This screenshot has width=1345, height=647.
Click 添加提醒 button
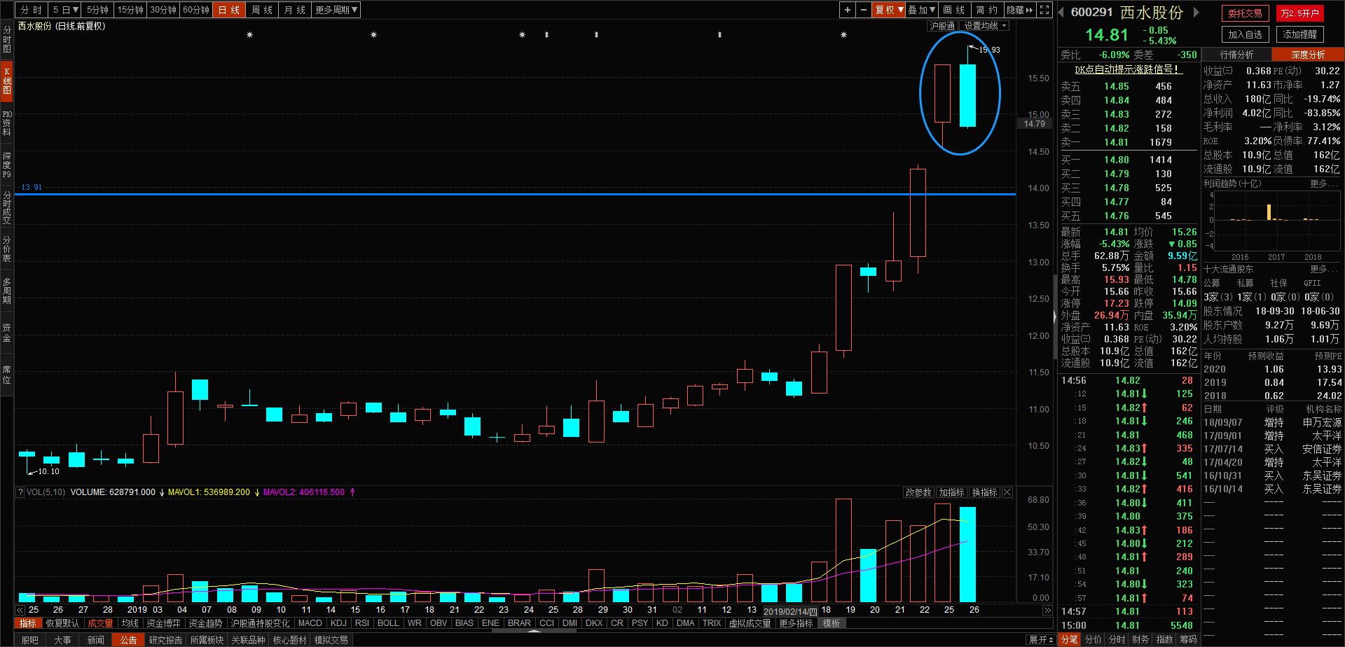point(1299,34)
